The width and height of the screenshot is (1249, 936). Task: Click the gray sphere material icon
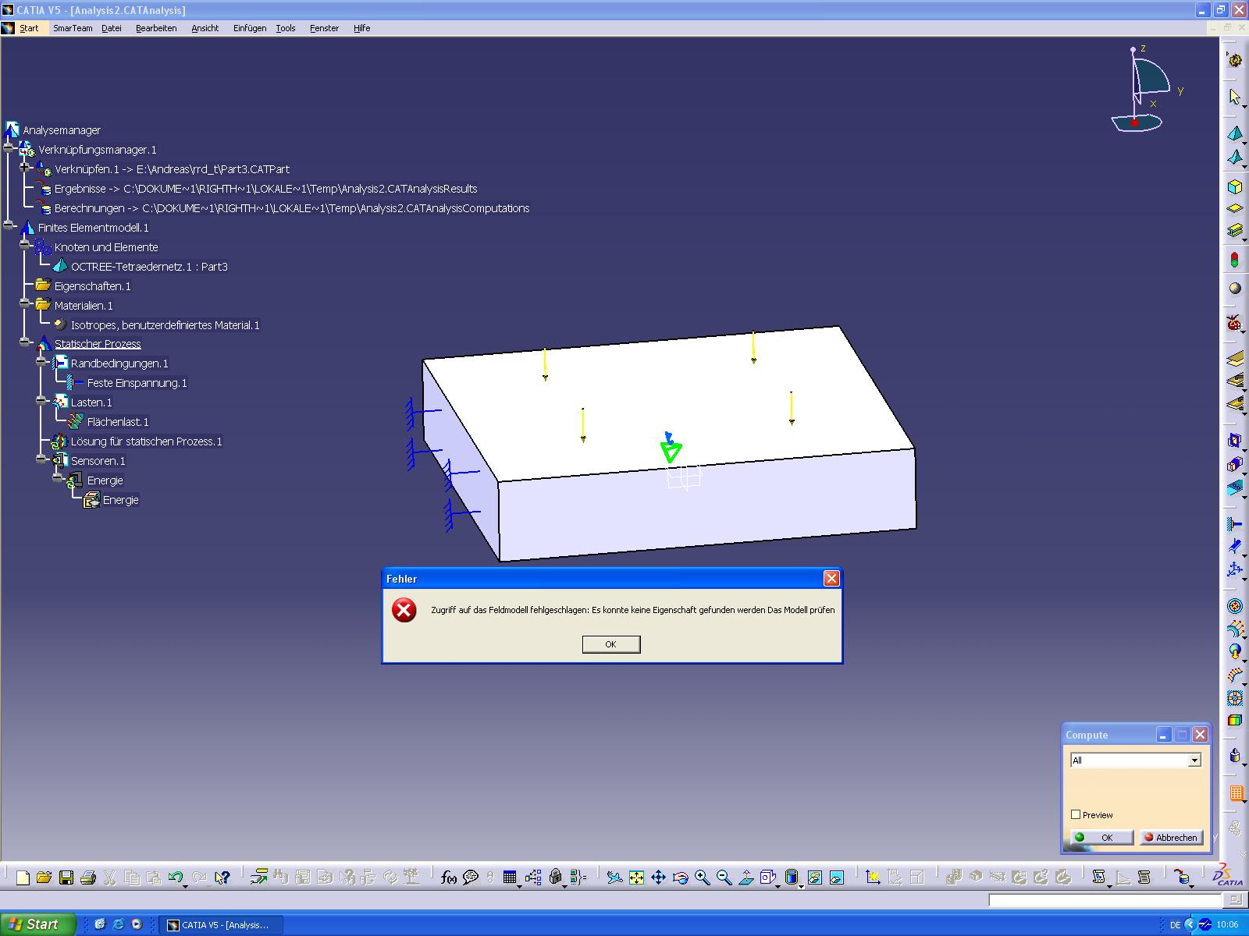pos(1234,288)
